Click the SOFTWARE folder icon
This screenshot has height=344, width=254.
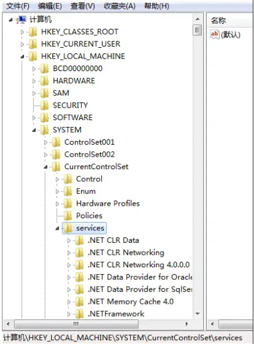pos(45,118)
